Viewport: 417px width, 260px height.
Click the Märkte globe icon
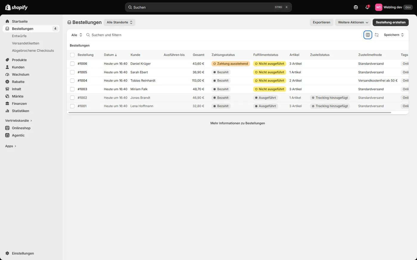coord(7,96)
